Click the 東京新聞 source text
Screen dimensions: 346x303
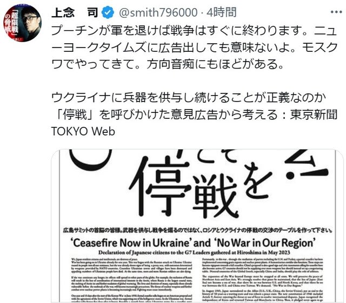pyautogui.click(x=314, y=115)
